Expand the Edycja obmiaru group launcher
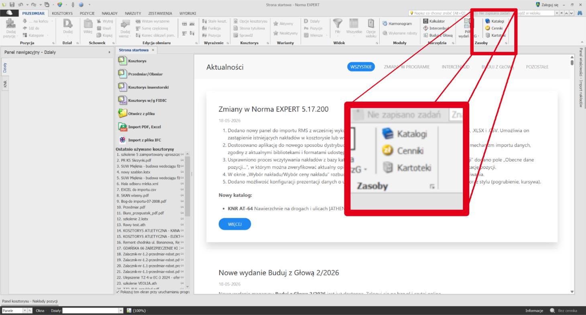This screenshot has width=586, height=315. pos(197,43)
